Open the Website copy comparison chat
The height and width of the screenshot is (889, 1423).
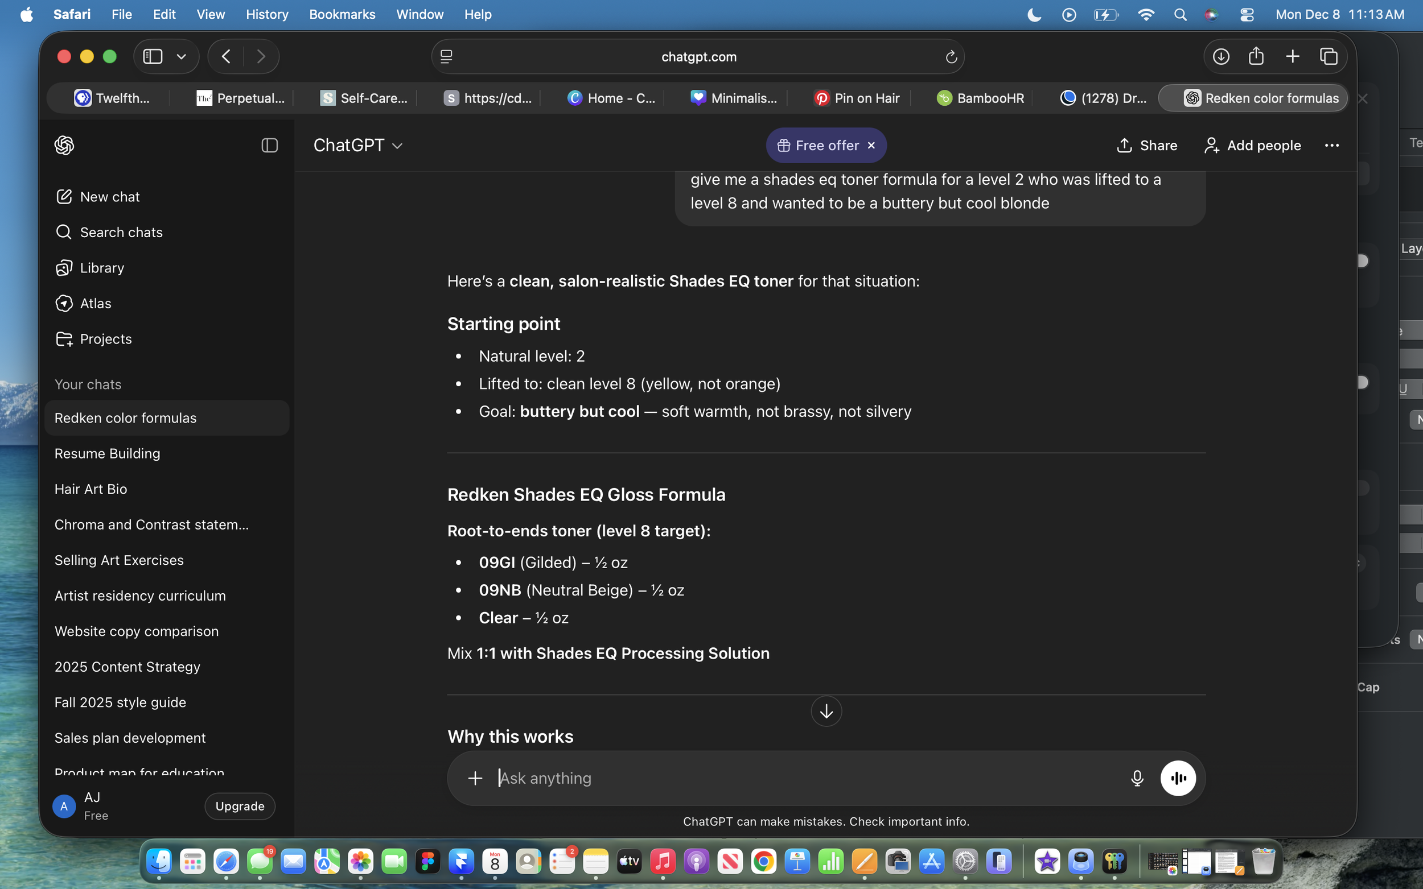(166, 631)
